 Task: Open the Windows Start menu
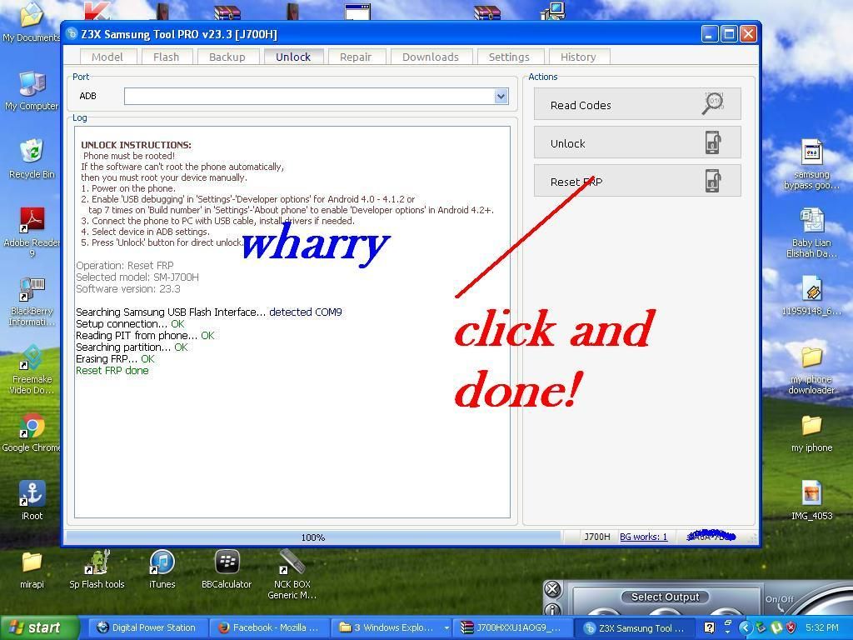38,627
